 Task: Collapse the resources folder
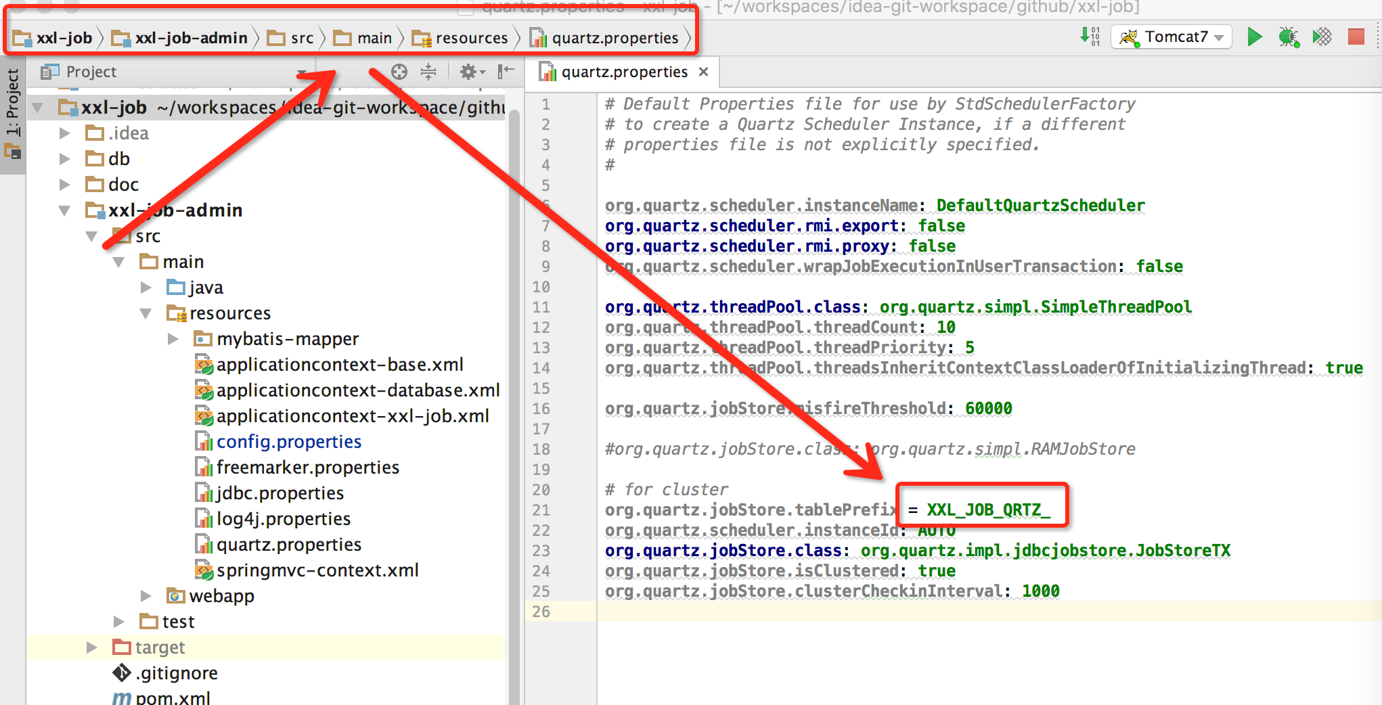146,313
